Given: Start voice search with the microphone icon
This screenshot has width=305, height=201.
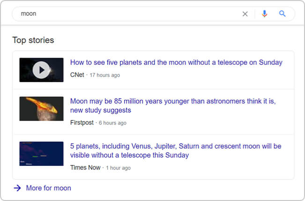Looking at the screenshot, I should 264,14.
